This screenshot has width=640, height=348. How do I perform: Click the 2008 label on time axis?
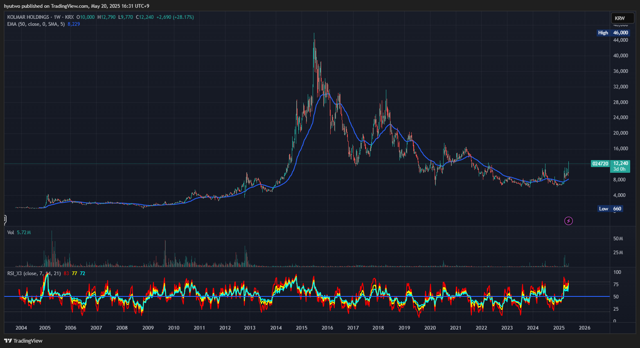click(x=122, y=328)
